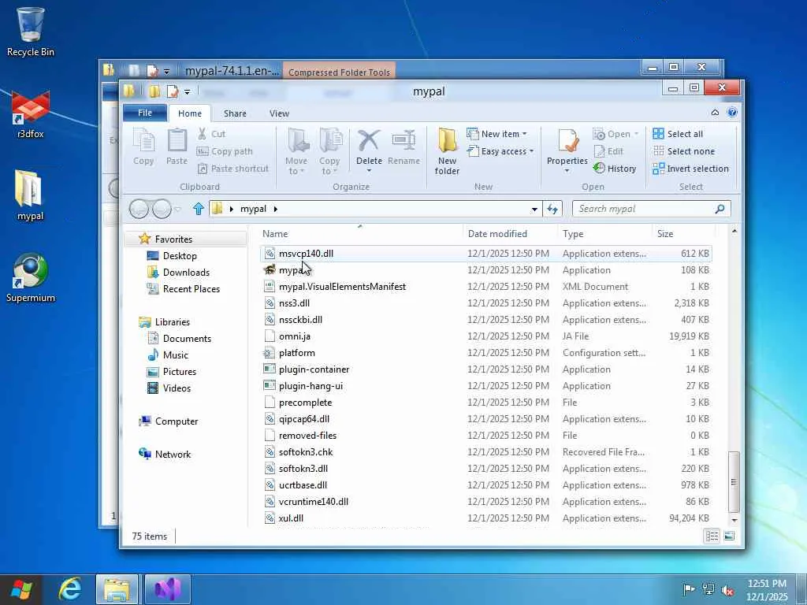Click in the Search mypal field

[643, 208]
